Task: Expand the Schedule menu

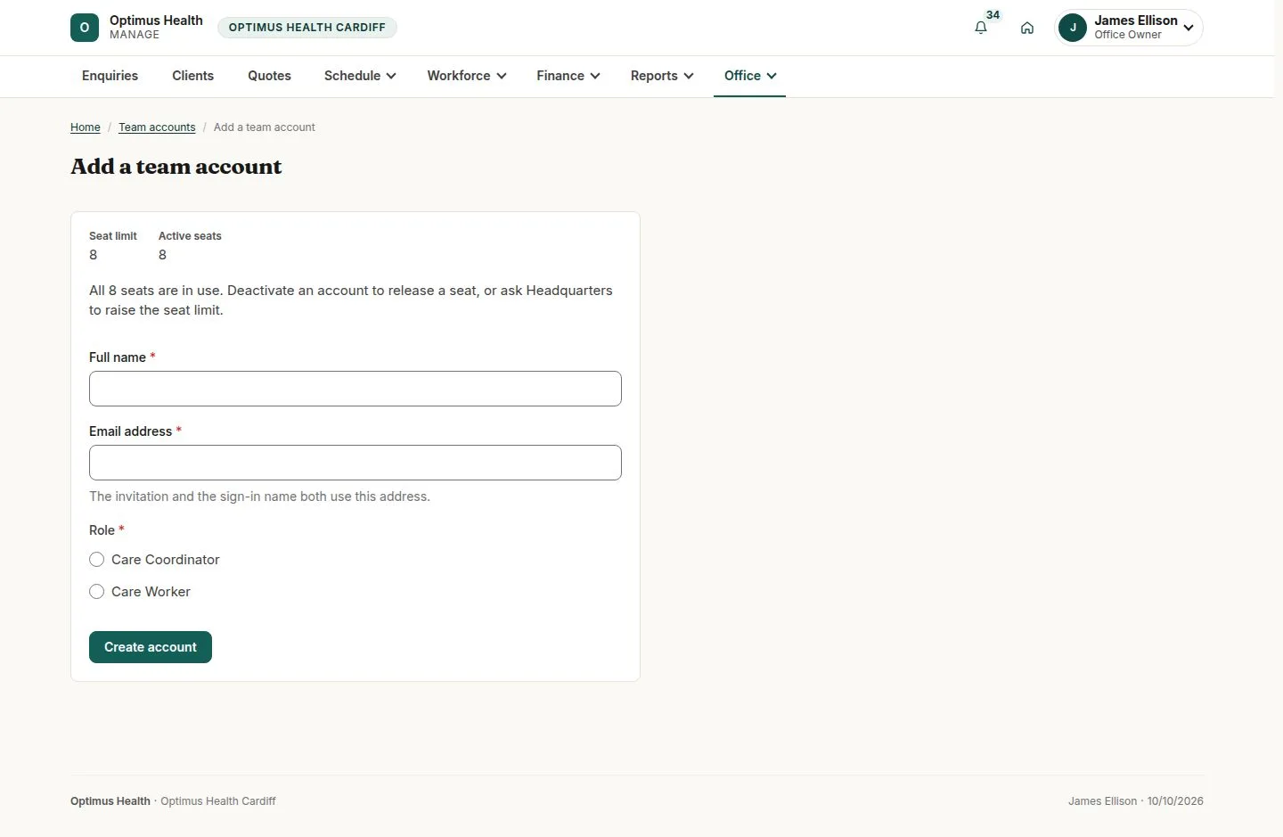Action: coord(360,76)
